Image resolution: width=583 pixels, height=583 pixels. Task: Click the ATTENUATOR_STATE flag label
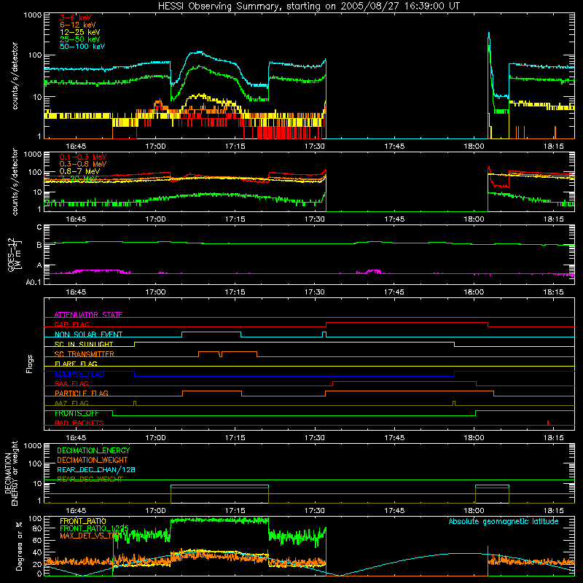88,315
